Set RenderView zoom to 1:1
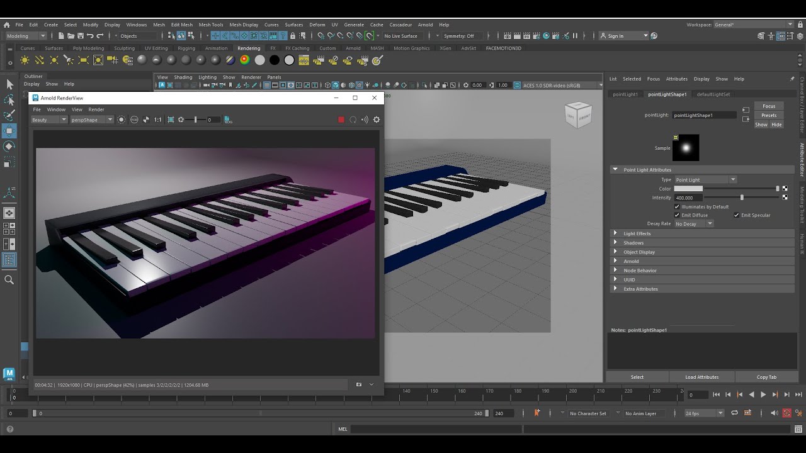Image resolution: width=806 pixels, height=453 pixels. (x=157, y=120)
